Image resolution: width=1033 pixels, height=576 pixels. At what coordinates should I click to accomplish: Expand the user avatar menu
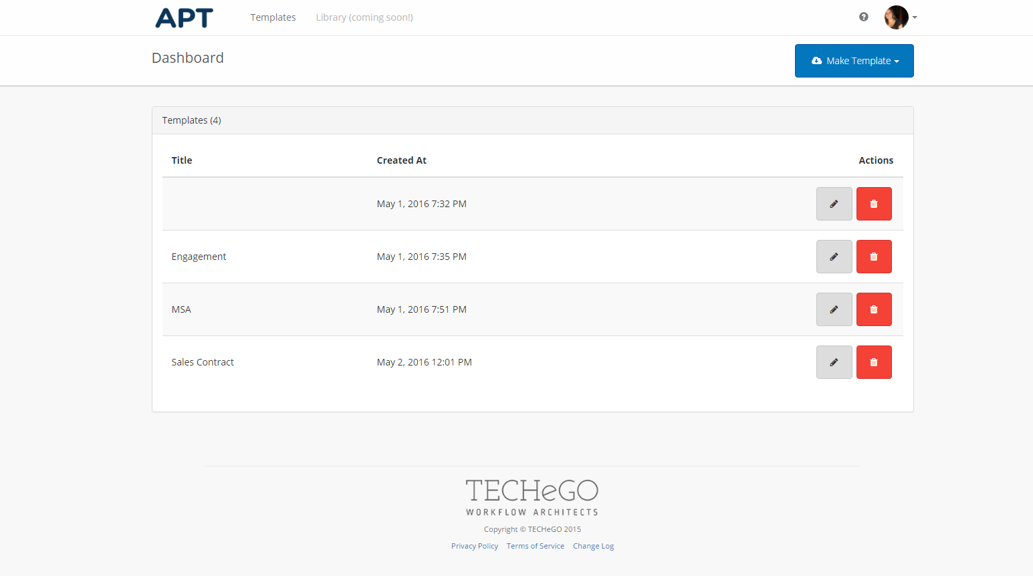900,17
